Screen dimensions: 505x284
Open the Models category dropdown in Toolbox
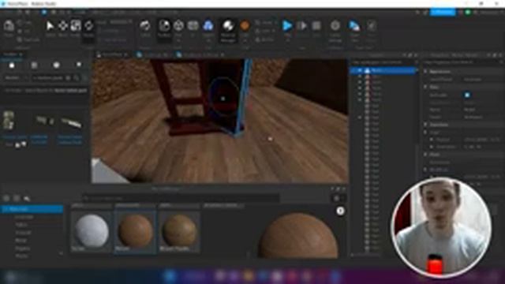click(x=17, y=78)
